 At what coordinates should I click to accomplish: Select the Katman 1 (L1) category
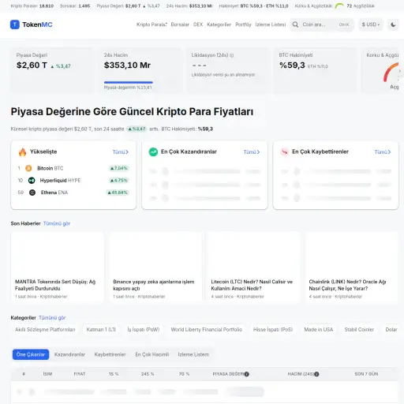click(x=101, y=330)
